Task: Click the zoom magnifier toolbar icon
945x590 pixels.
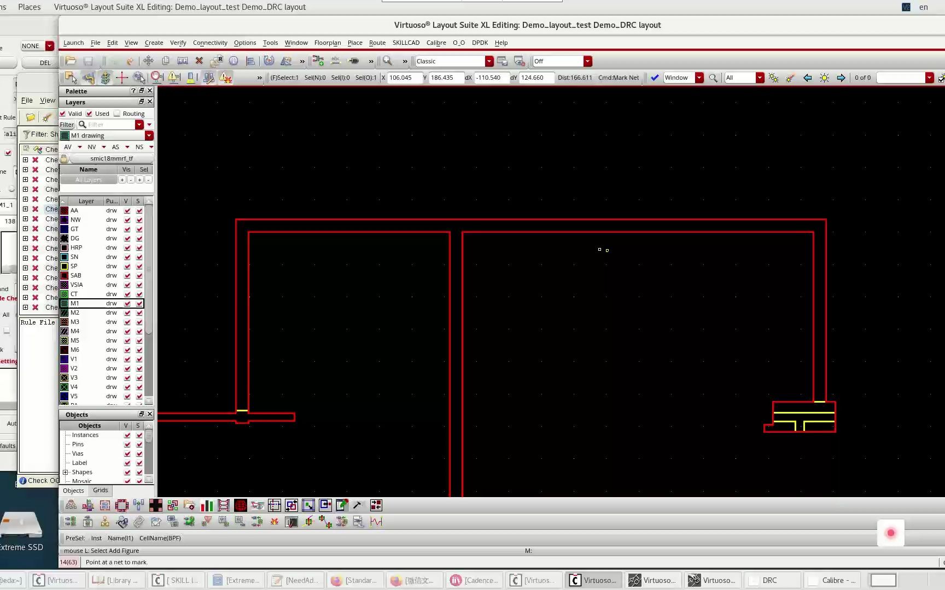Action: coord(387,61)
